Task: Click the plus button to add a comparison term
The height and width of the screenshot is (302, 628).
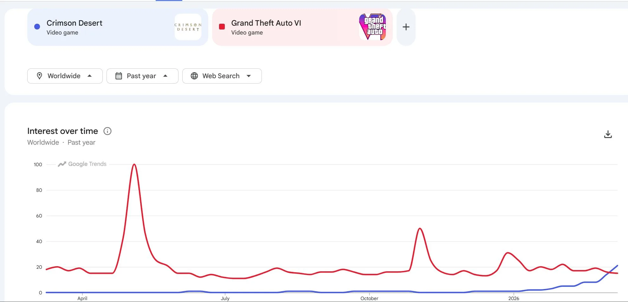Action: click(406, 27)
